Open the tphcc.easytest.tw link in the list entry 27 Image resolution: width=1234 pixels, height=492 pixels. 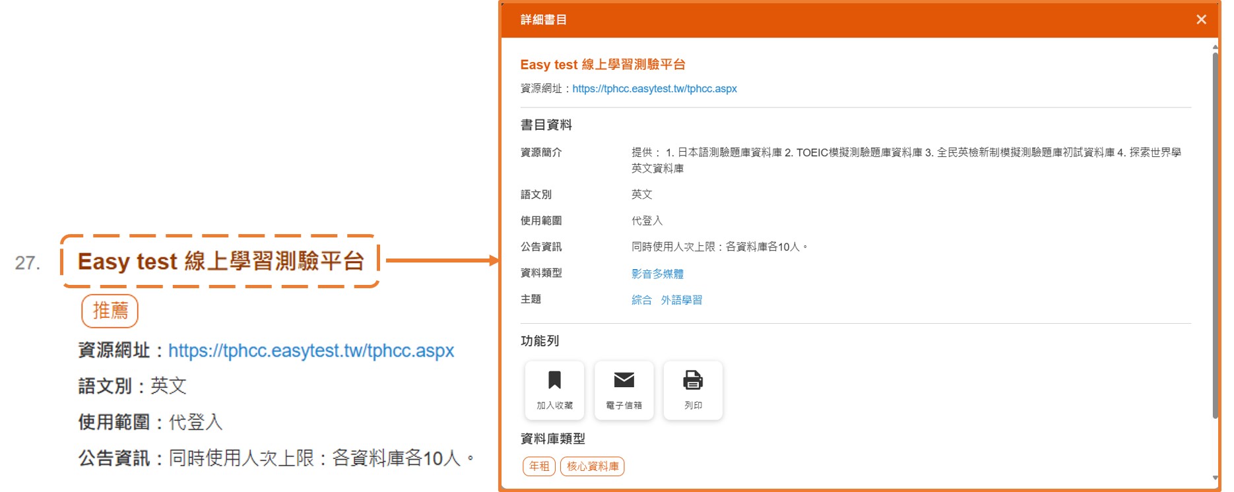click(311, 350)
